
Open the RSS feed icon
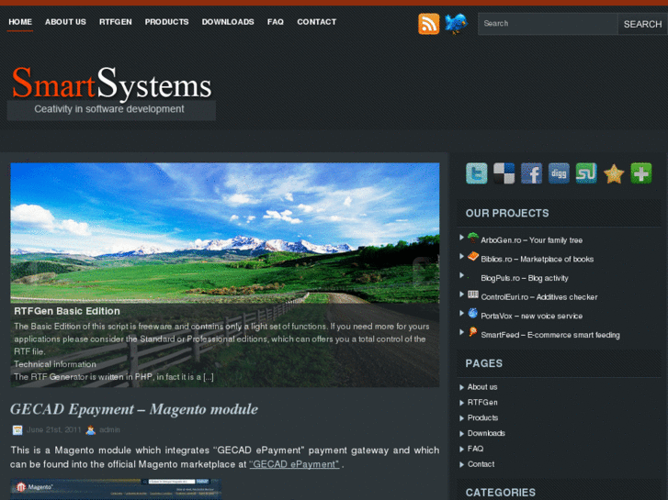428,24
